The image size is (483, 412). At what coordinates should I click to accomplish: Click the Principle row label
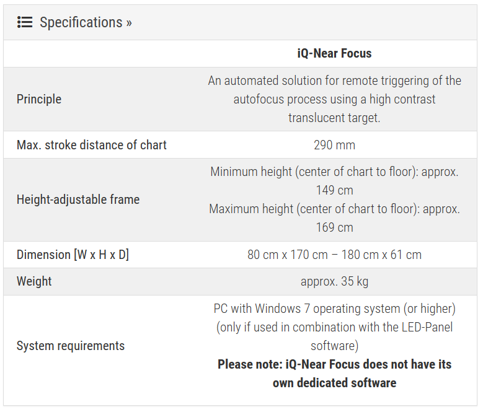click(x=39, y=99)
